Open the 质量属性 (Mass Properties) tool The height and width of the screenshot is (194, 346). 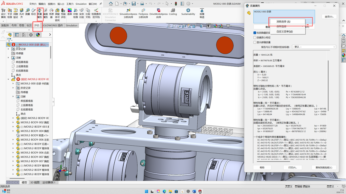[39, 13]
